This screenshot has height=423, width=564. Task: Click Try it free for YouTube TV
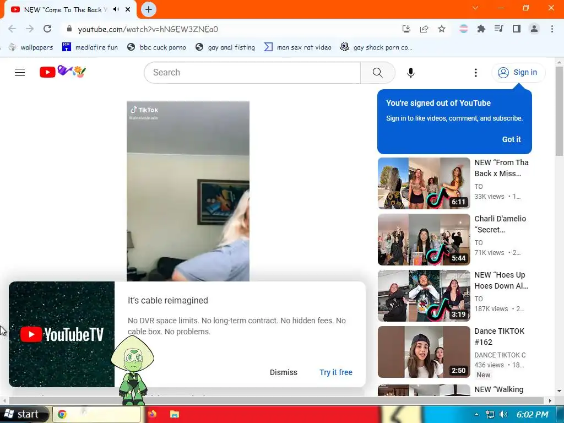click(335, 372)
